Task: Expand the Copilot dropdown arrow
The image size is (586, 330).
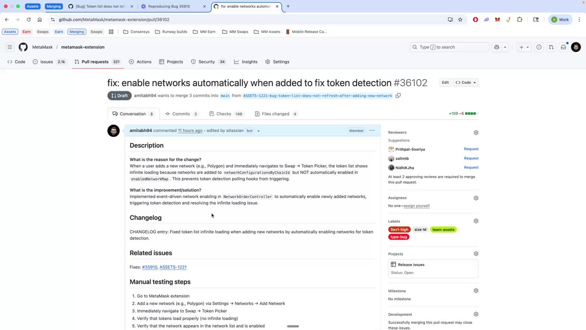Action: 505,47
